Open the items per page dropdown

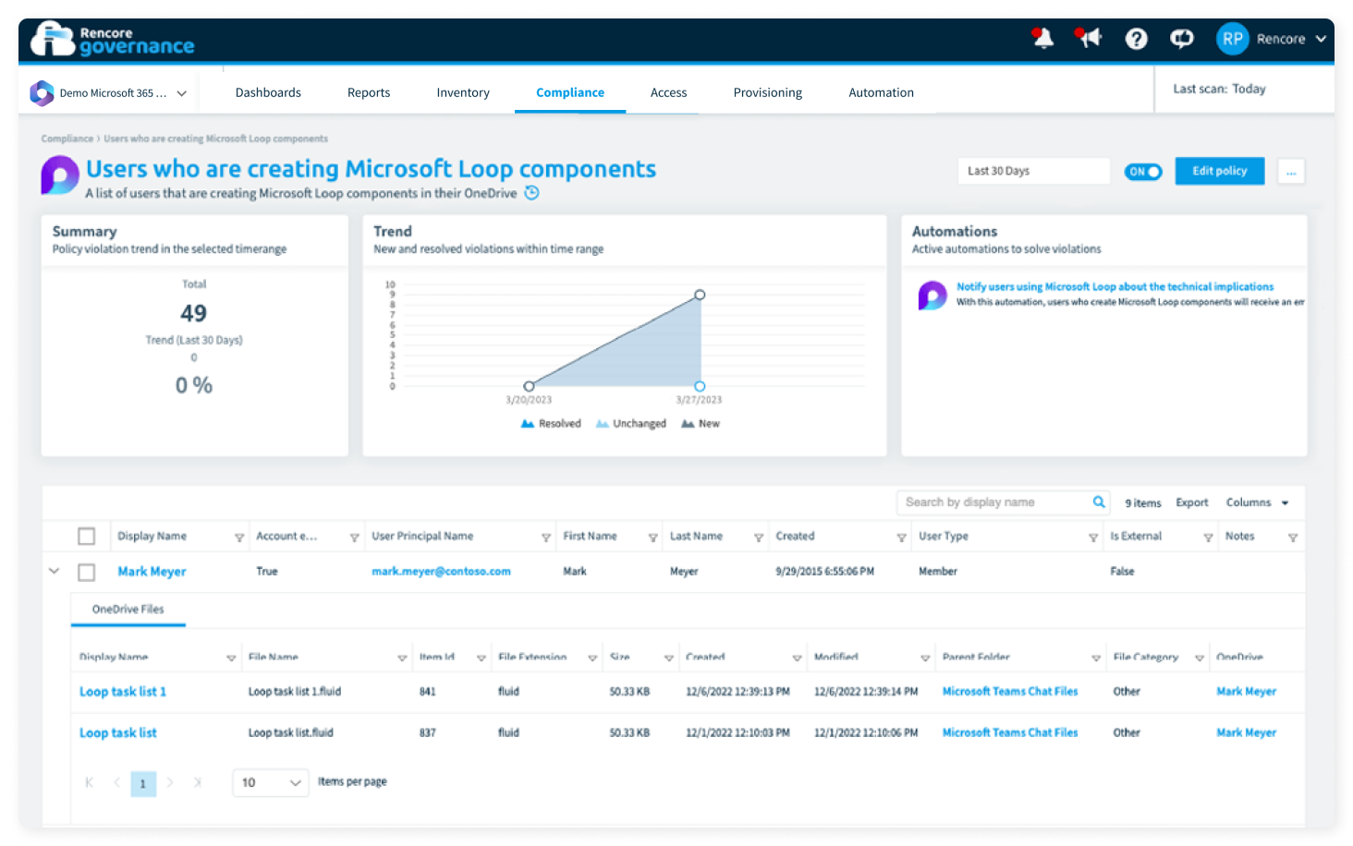(270, 782)
